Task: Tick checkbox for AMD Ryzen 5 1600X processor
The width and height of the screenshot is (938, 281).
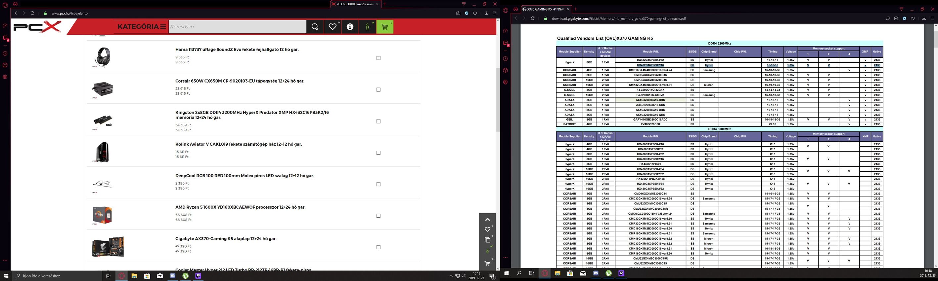Action: click(378, 216)
